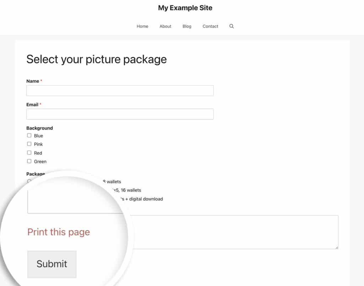Check the Pink background option
The width and height of the screenshot is (364, 286).
coord(29,144)
